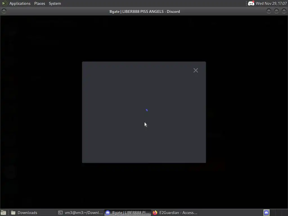Close the loading modal dialog
Screen dimensions: 288x216
pos(196,70)
